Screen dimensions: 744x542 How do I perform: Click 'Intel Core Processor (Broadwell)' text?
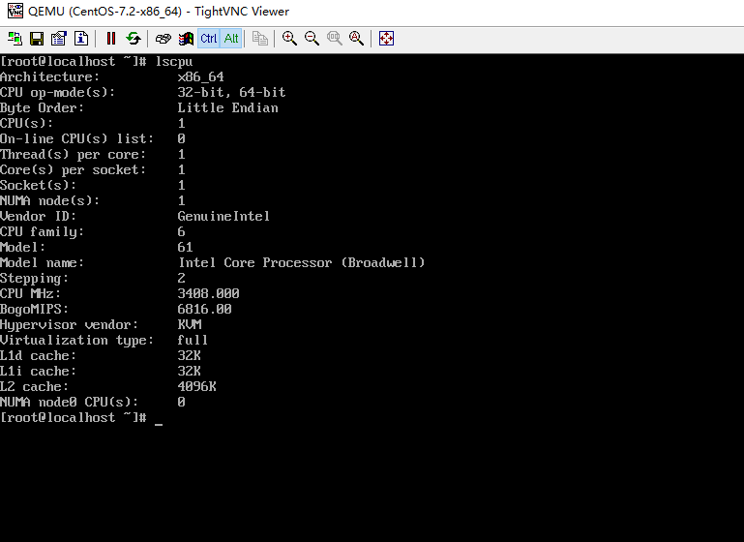[301, 263]
